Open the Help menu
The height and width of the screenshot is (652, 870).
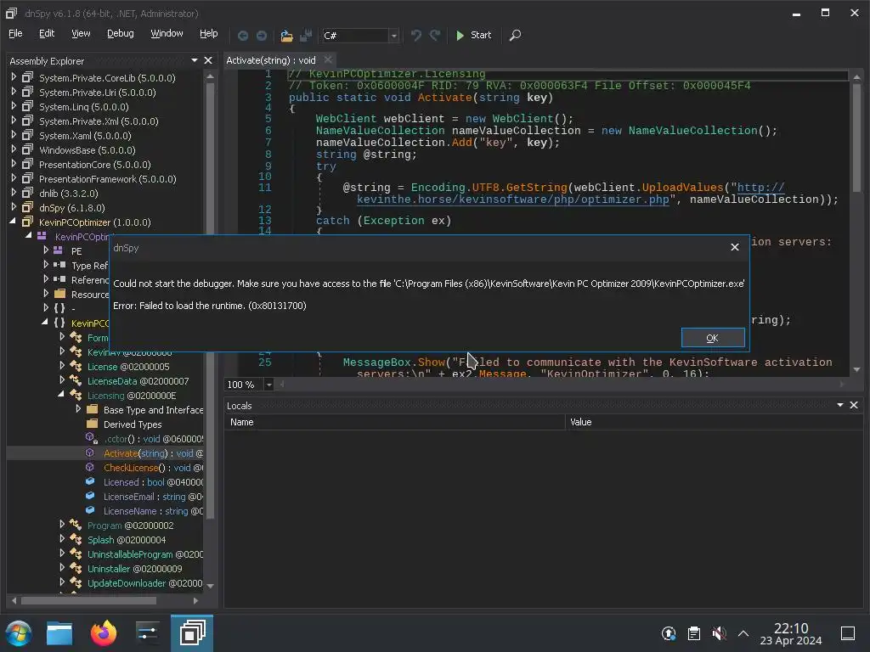209,33
